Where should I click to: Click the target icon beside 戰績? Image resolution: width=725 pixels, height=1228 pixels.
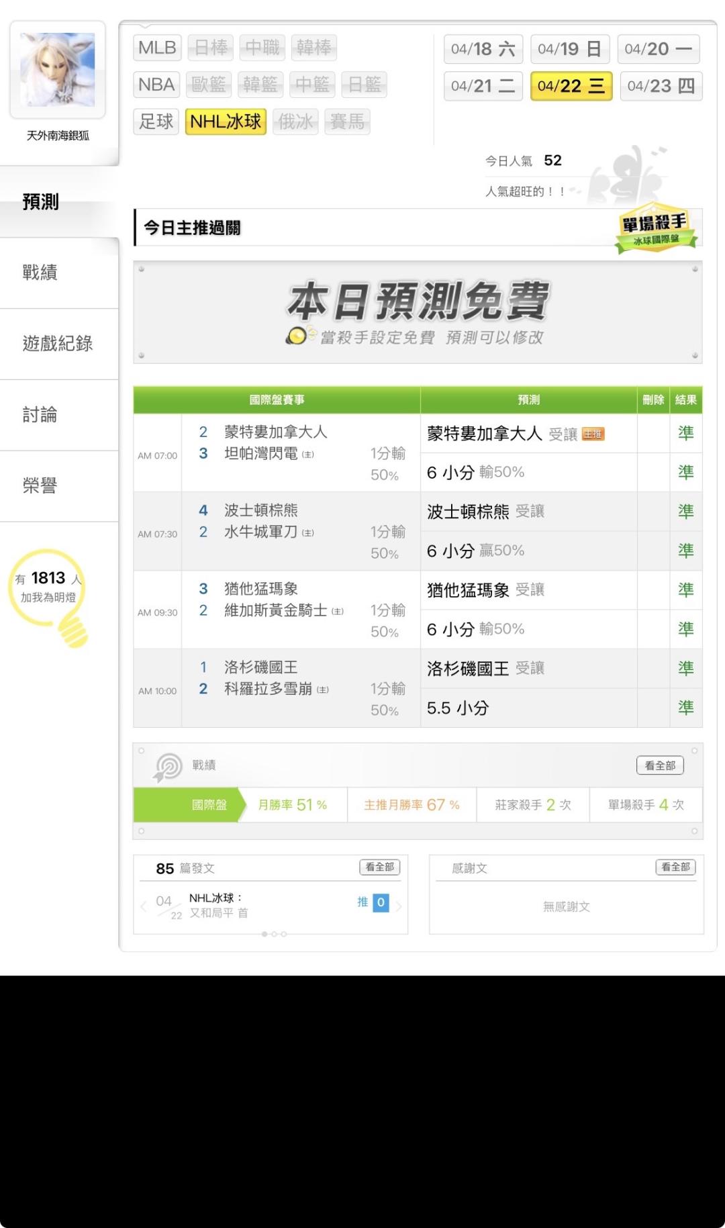tap(168, 766)
